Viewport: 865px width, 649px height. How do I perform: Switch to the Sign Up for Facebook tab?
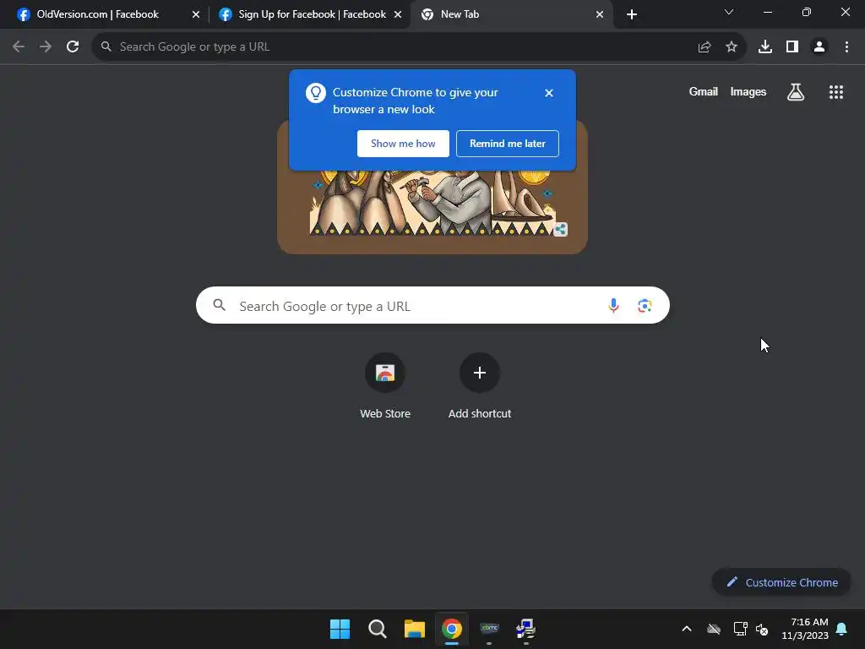(311, 14)
